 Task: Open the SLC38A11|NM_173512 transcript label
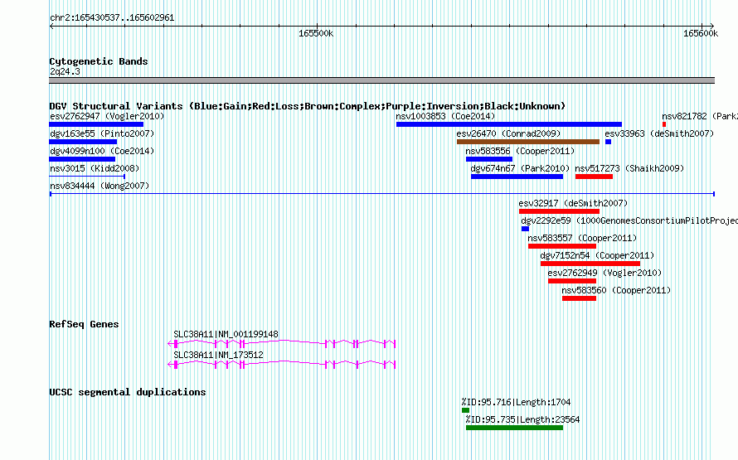218,355
